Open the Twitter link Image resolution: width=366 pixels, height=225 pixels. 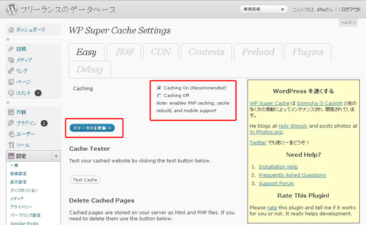pyautogui.click(x=258, y=143)
